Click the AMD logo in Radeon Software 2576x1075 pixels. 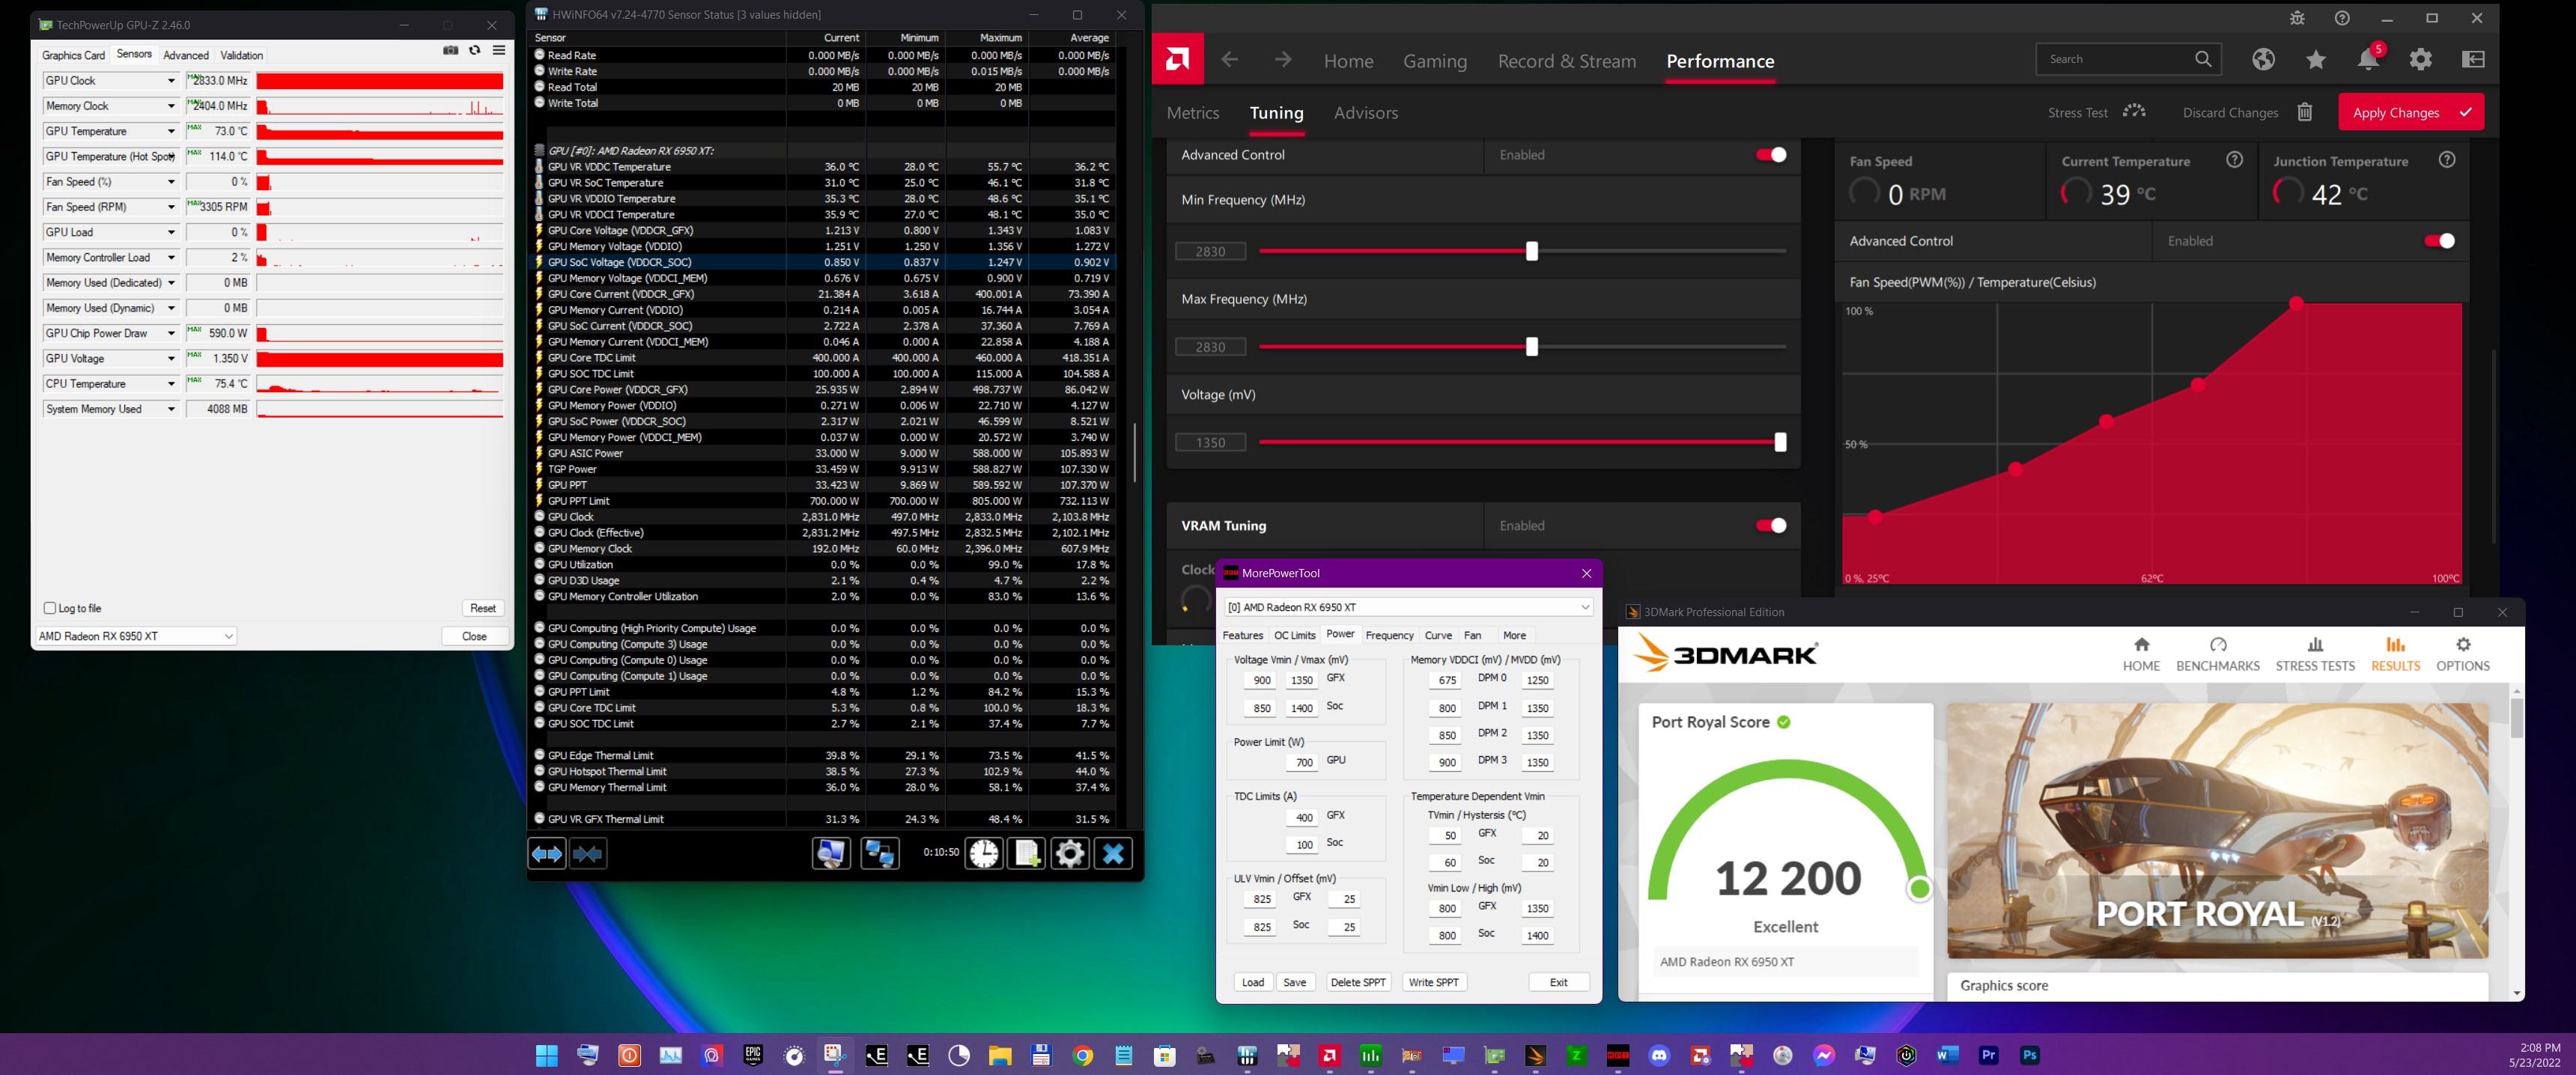pyautogui.click(x=1177, y=59)
